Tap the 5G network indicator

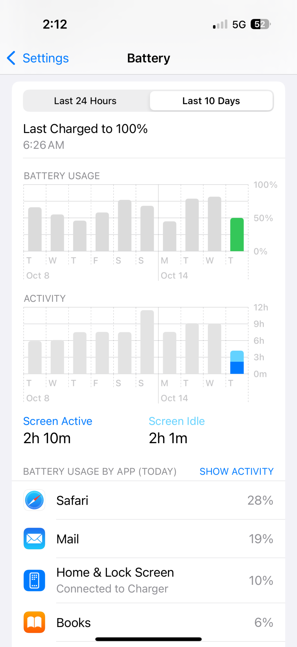(x=239, y=25)
